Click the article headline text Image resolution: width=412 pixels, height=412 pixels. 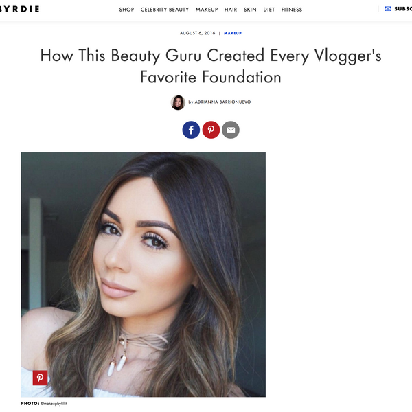211,66
